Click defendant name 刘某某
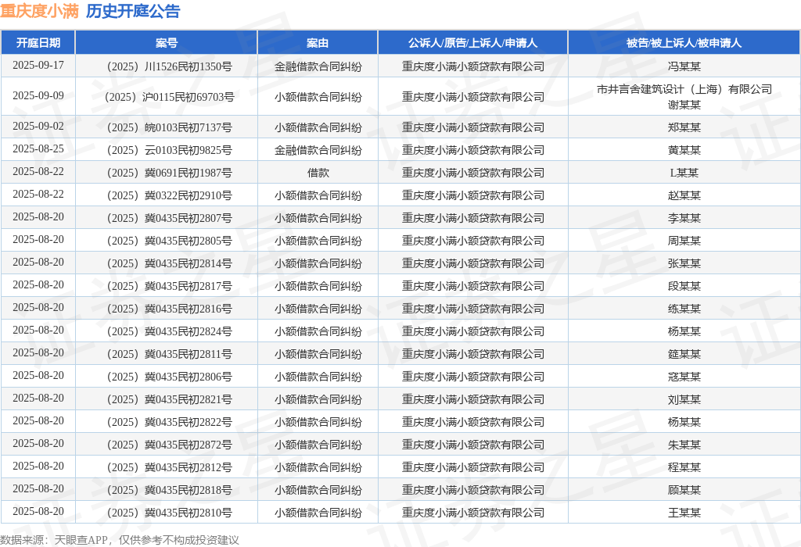Viewport: 801px width, 547px height. 684,399
